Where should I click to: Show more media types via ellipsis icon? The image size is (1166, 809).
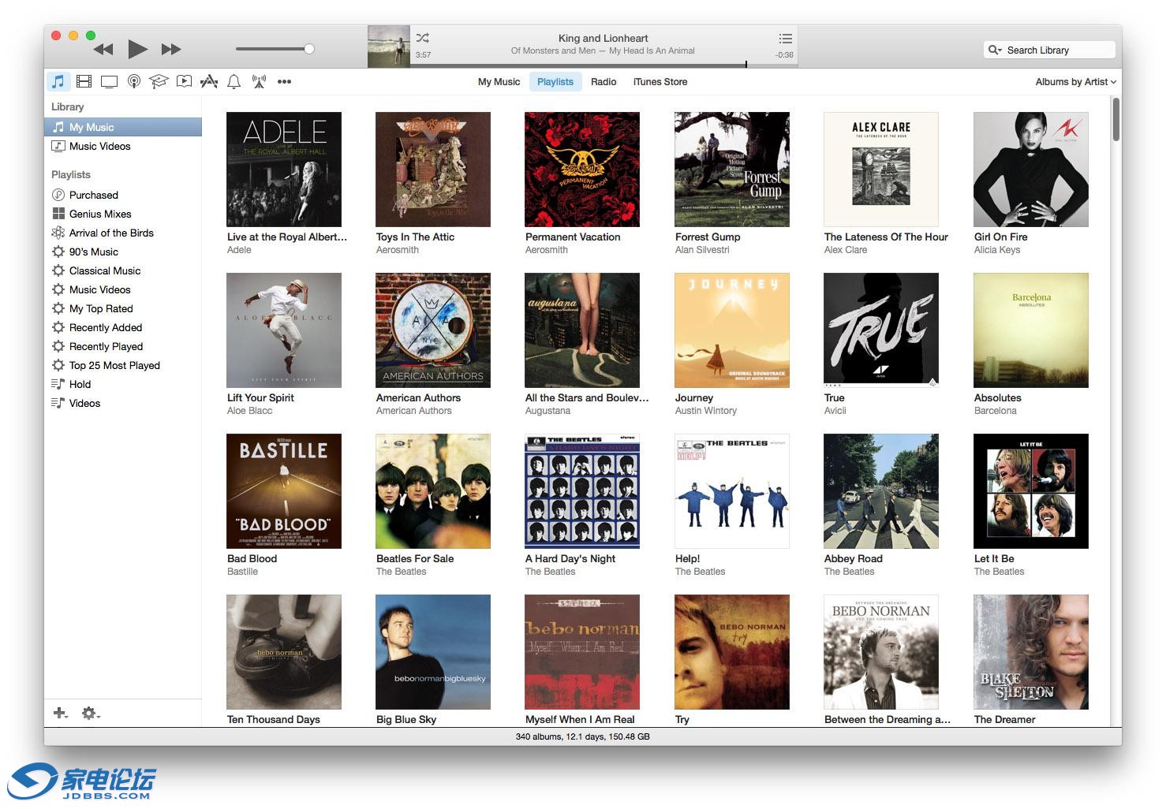(x=284, y=81)
